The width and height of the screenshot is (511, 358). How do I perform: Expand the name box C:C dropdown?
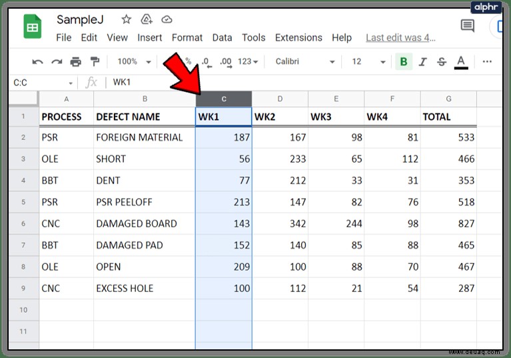71,83
